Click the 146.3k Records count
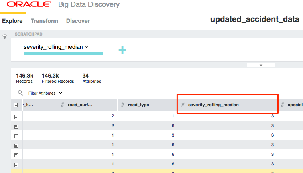The height and width of the screenshot is (173, 303). pyautogui.click(x=25, y=78)
